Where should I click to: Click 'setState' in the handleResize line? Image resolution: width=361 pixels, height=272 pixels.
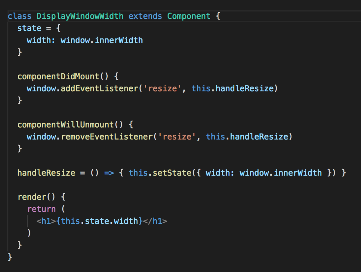click(x=172, y=173)
